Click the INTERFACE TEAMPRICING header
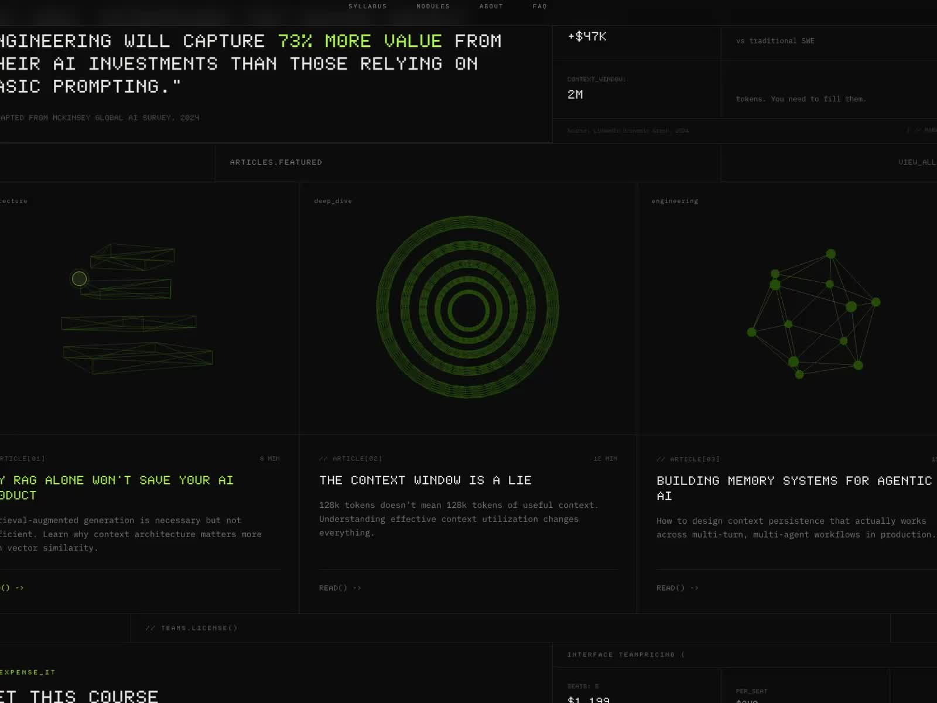 click(625, 654)
